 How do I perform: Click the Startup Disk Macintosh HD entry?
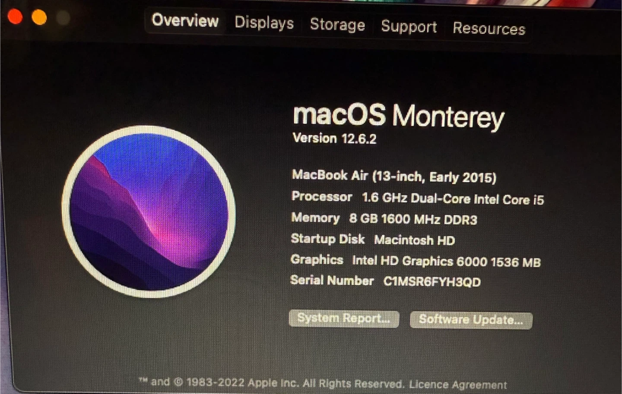373,240
